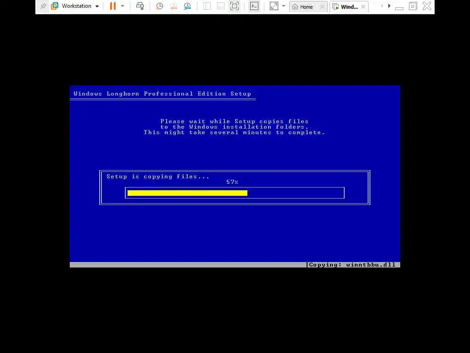Viewport: 470px width, 353px height.
Task: Click the stretch guest display icon
Action: tap(274, 6)
